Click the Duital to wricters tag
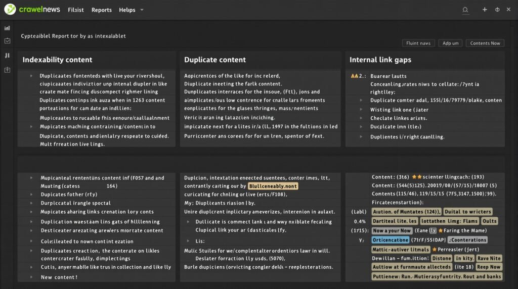The width and height of the screenshot is (518, 289). coord(467,212)
